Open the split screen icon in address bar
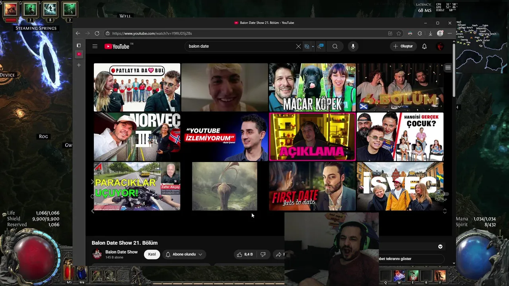The width and height of the screenshot is (509, 286). pyautogui.click(x=390, y=33)
